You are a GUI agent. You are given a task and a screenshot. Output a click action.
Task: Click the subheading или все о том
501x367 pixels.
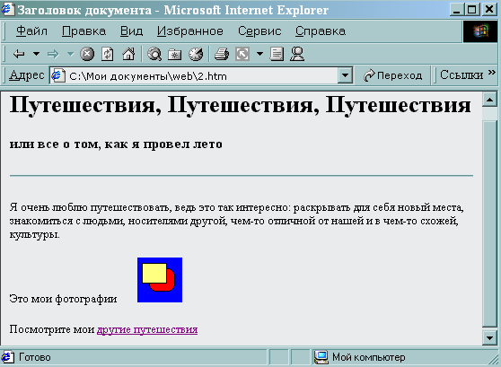coord(116,144)
